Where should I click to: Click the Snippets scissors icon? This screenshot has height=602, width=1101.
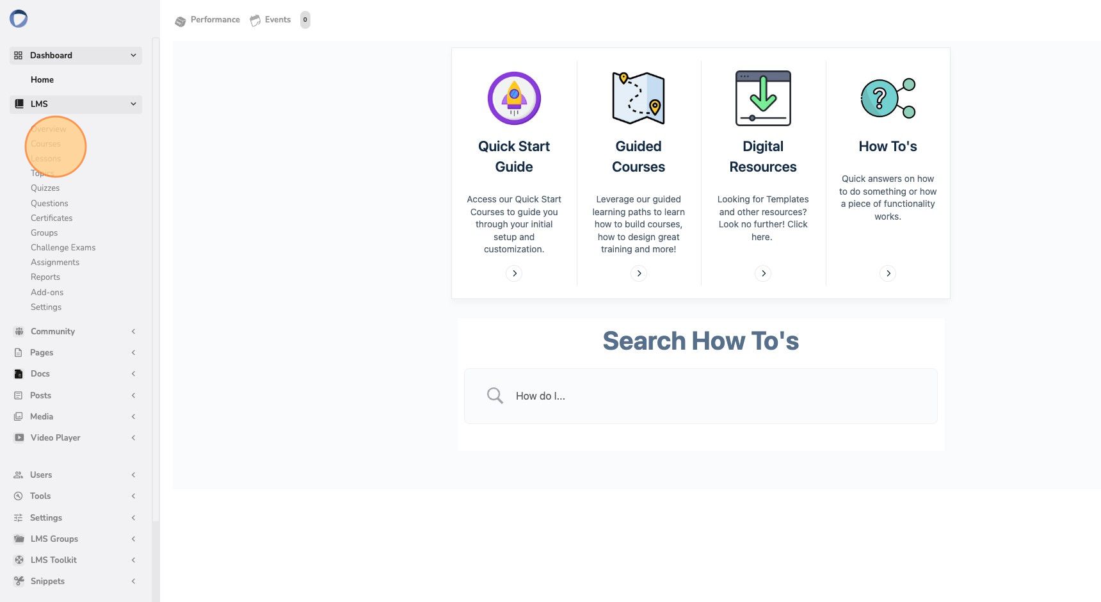19,581
